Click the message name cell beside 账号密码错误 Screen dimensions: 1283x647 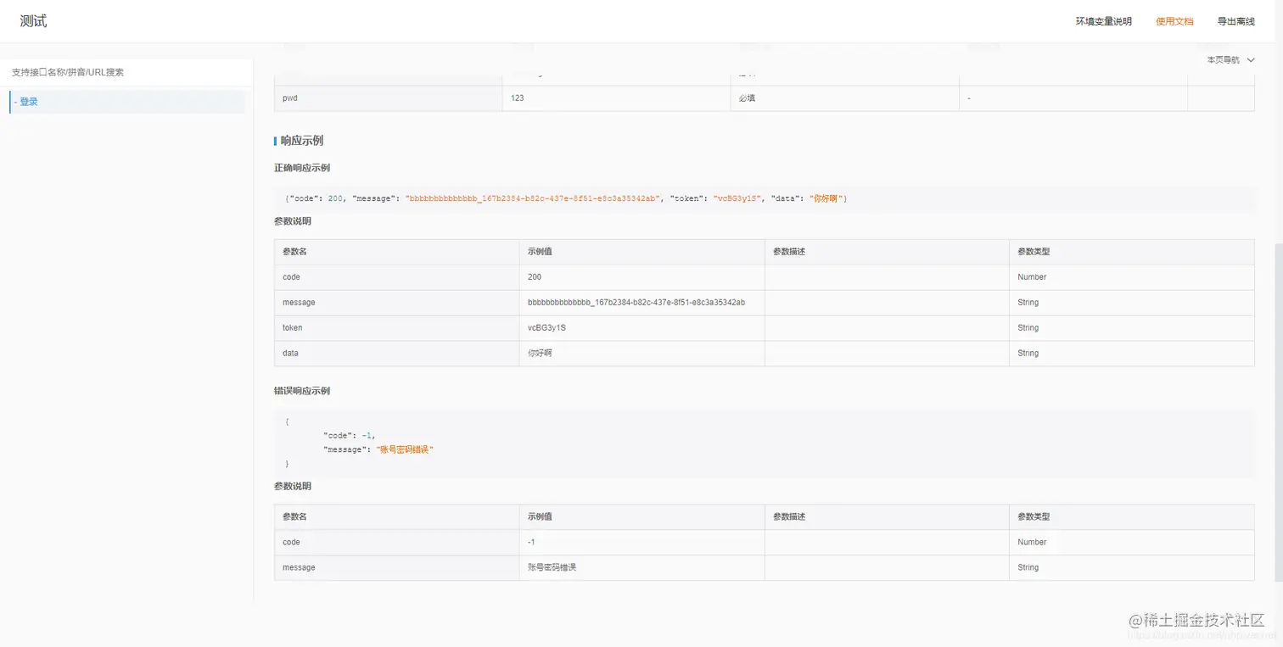(x=396, y=568)
